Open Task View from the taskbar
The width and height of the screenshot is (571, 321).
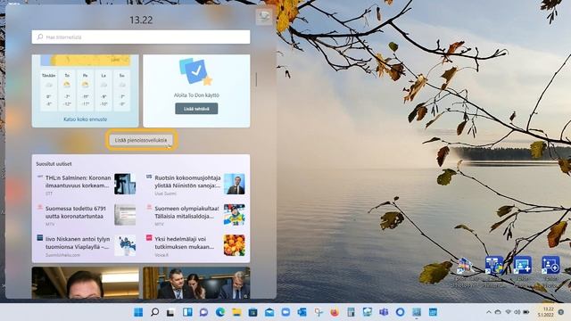170,312
